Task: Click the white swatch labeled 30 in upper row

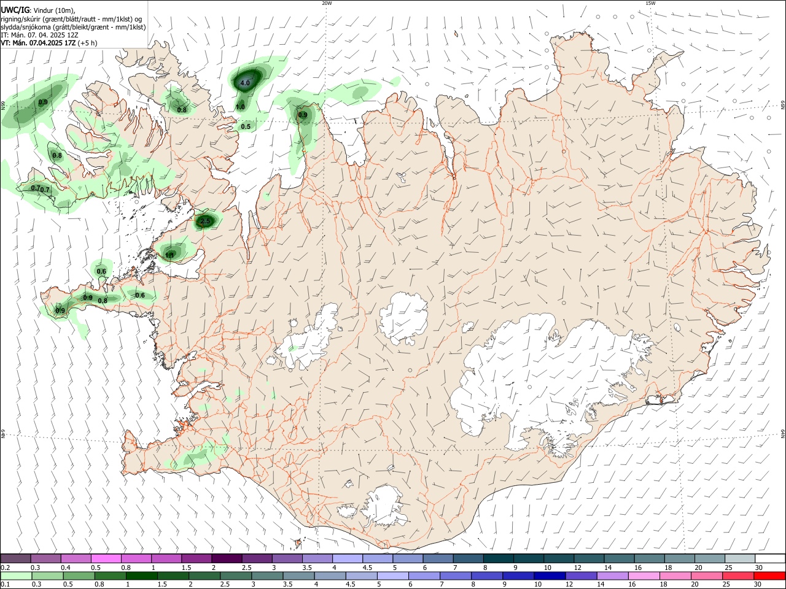Action: click(769, 558)
